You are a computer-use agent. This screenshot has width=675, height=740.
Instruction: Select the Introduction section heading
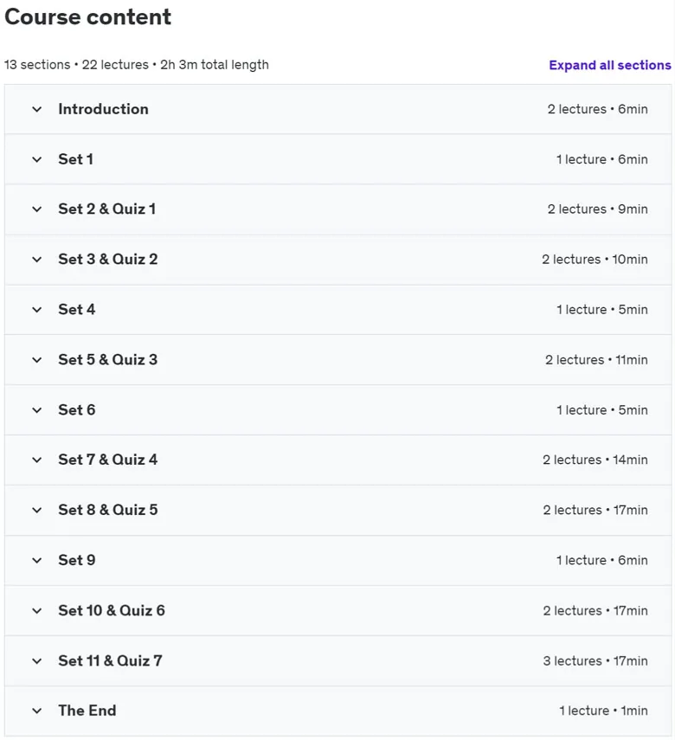(103, 109)
